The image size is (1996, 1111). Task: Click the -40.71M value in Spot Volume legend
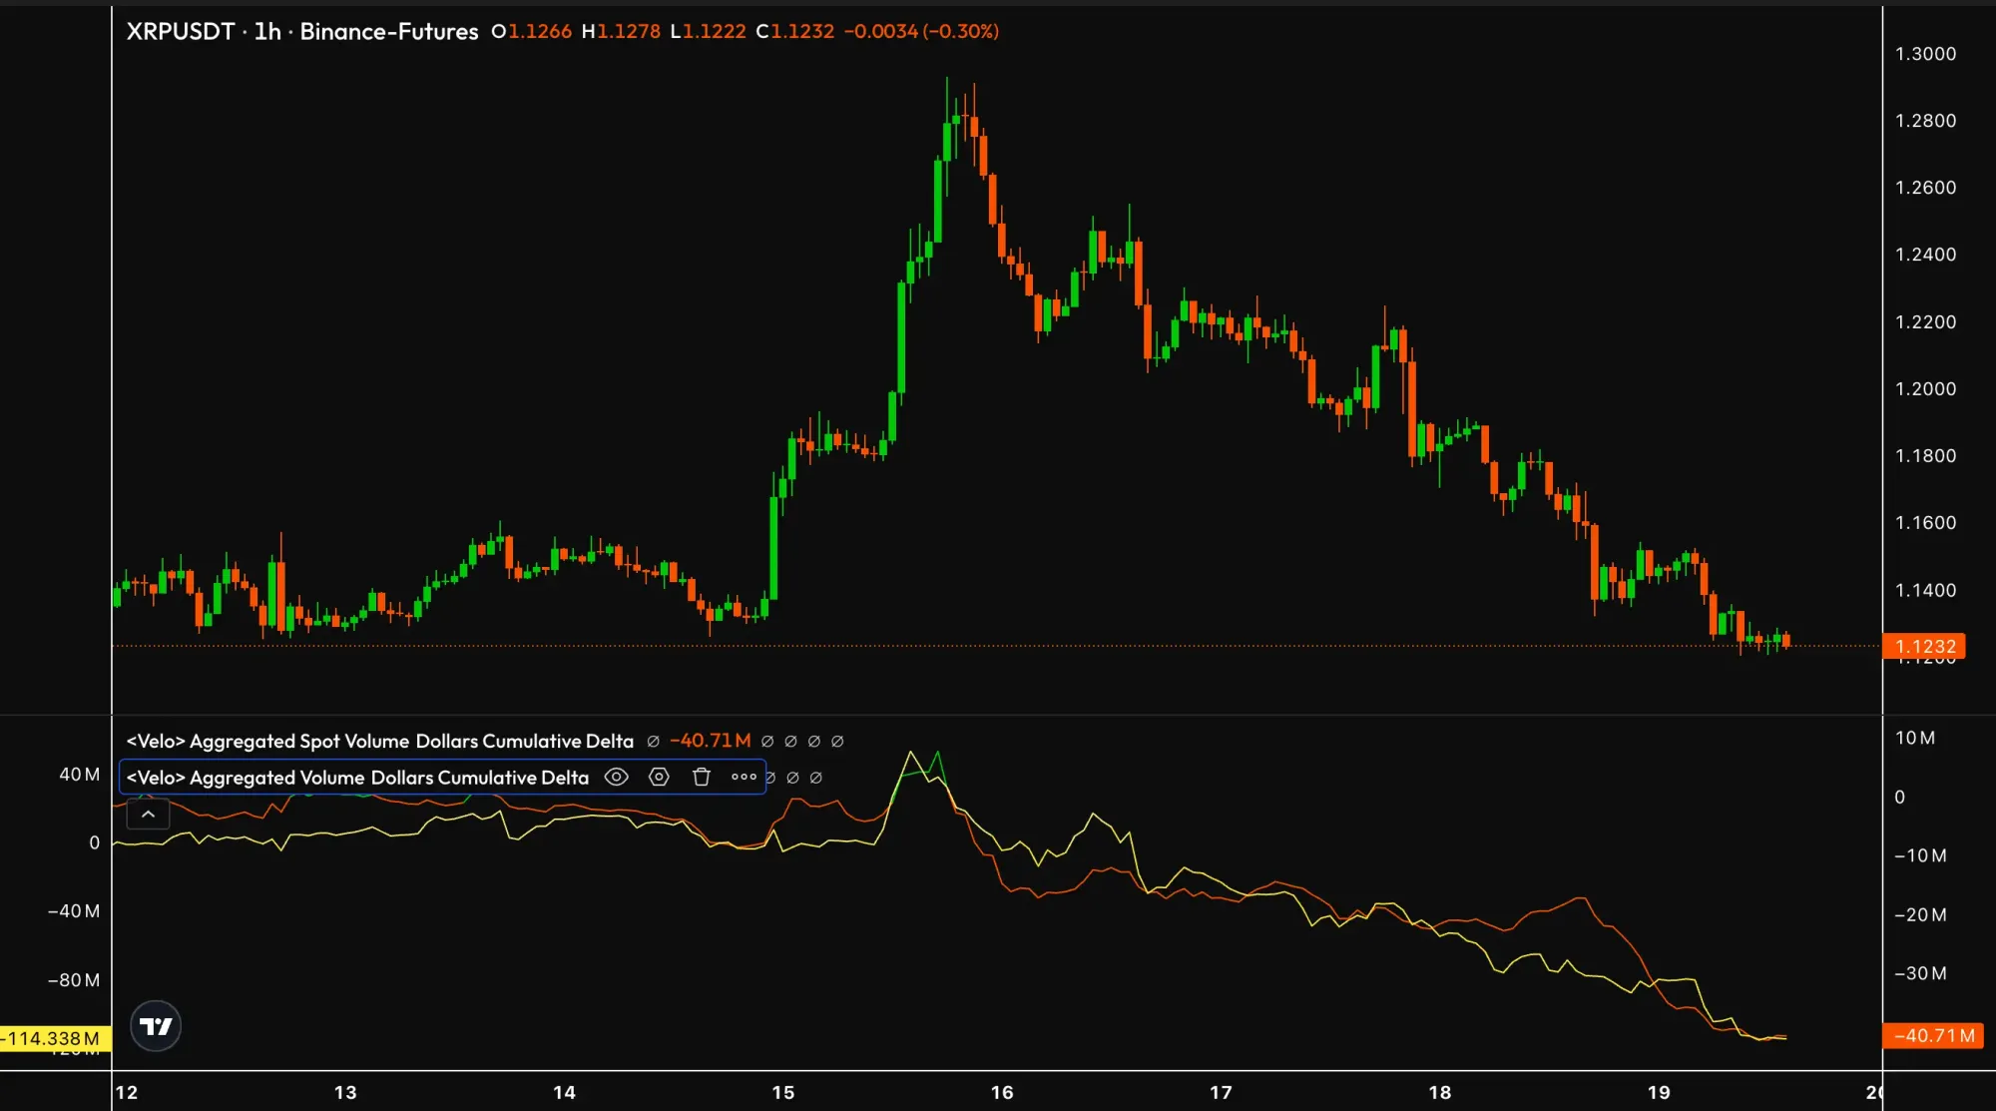[x=710, y=741]
